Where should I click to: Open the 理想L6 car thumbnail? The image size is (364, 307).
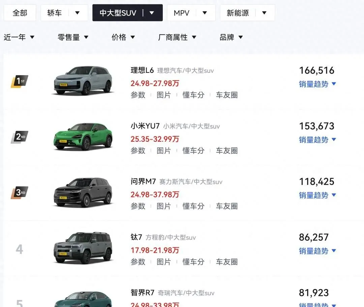point(83,80)
